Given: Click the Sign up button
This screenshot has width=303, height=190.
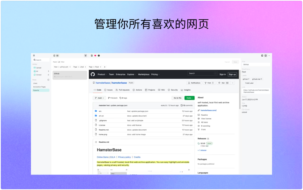Looking at the screenshot, I should click(232, 74).
